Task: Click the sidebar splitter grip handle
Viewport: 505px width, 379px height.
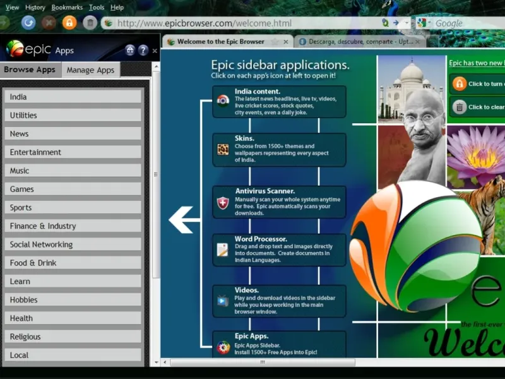Action: [156, 174]
